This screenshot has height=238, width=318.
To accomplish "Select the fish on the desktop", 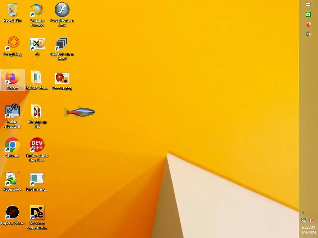I will click(80, 112).
